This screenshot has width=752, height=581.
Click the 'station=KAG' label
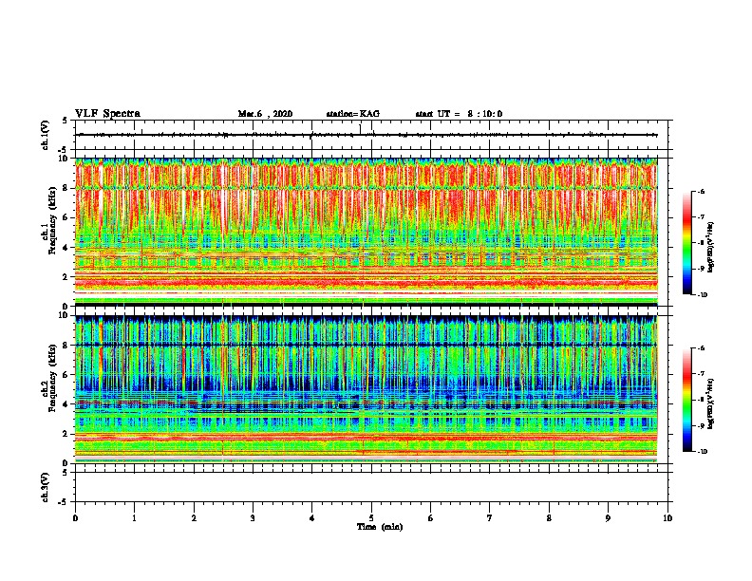tap(353, 114)
